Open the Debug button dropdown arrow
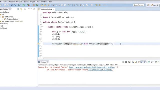160x90 pixels. click(21, 5)
